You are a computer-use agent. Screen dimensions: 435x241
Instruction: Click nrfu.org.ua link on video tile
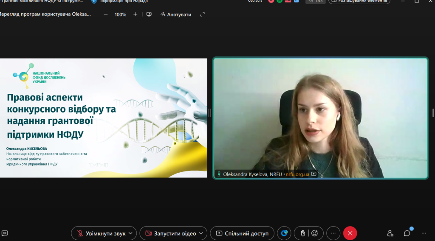(297, 174)
